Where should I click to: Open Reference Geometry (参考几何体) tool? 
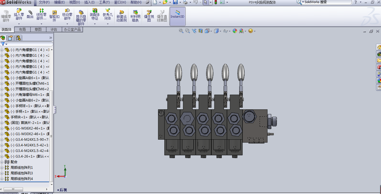[x=108, y=15]
